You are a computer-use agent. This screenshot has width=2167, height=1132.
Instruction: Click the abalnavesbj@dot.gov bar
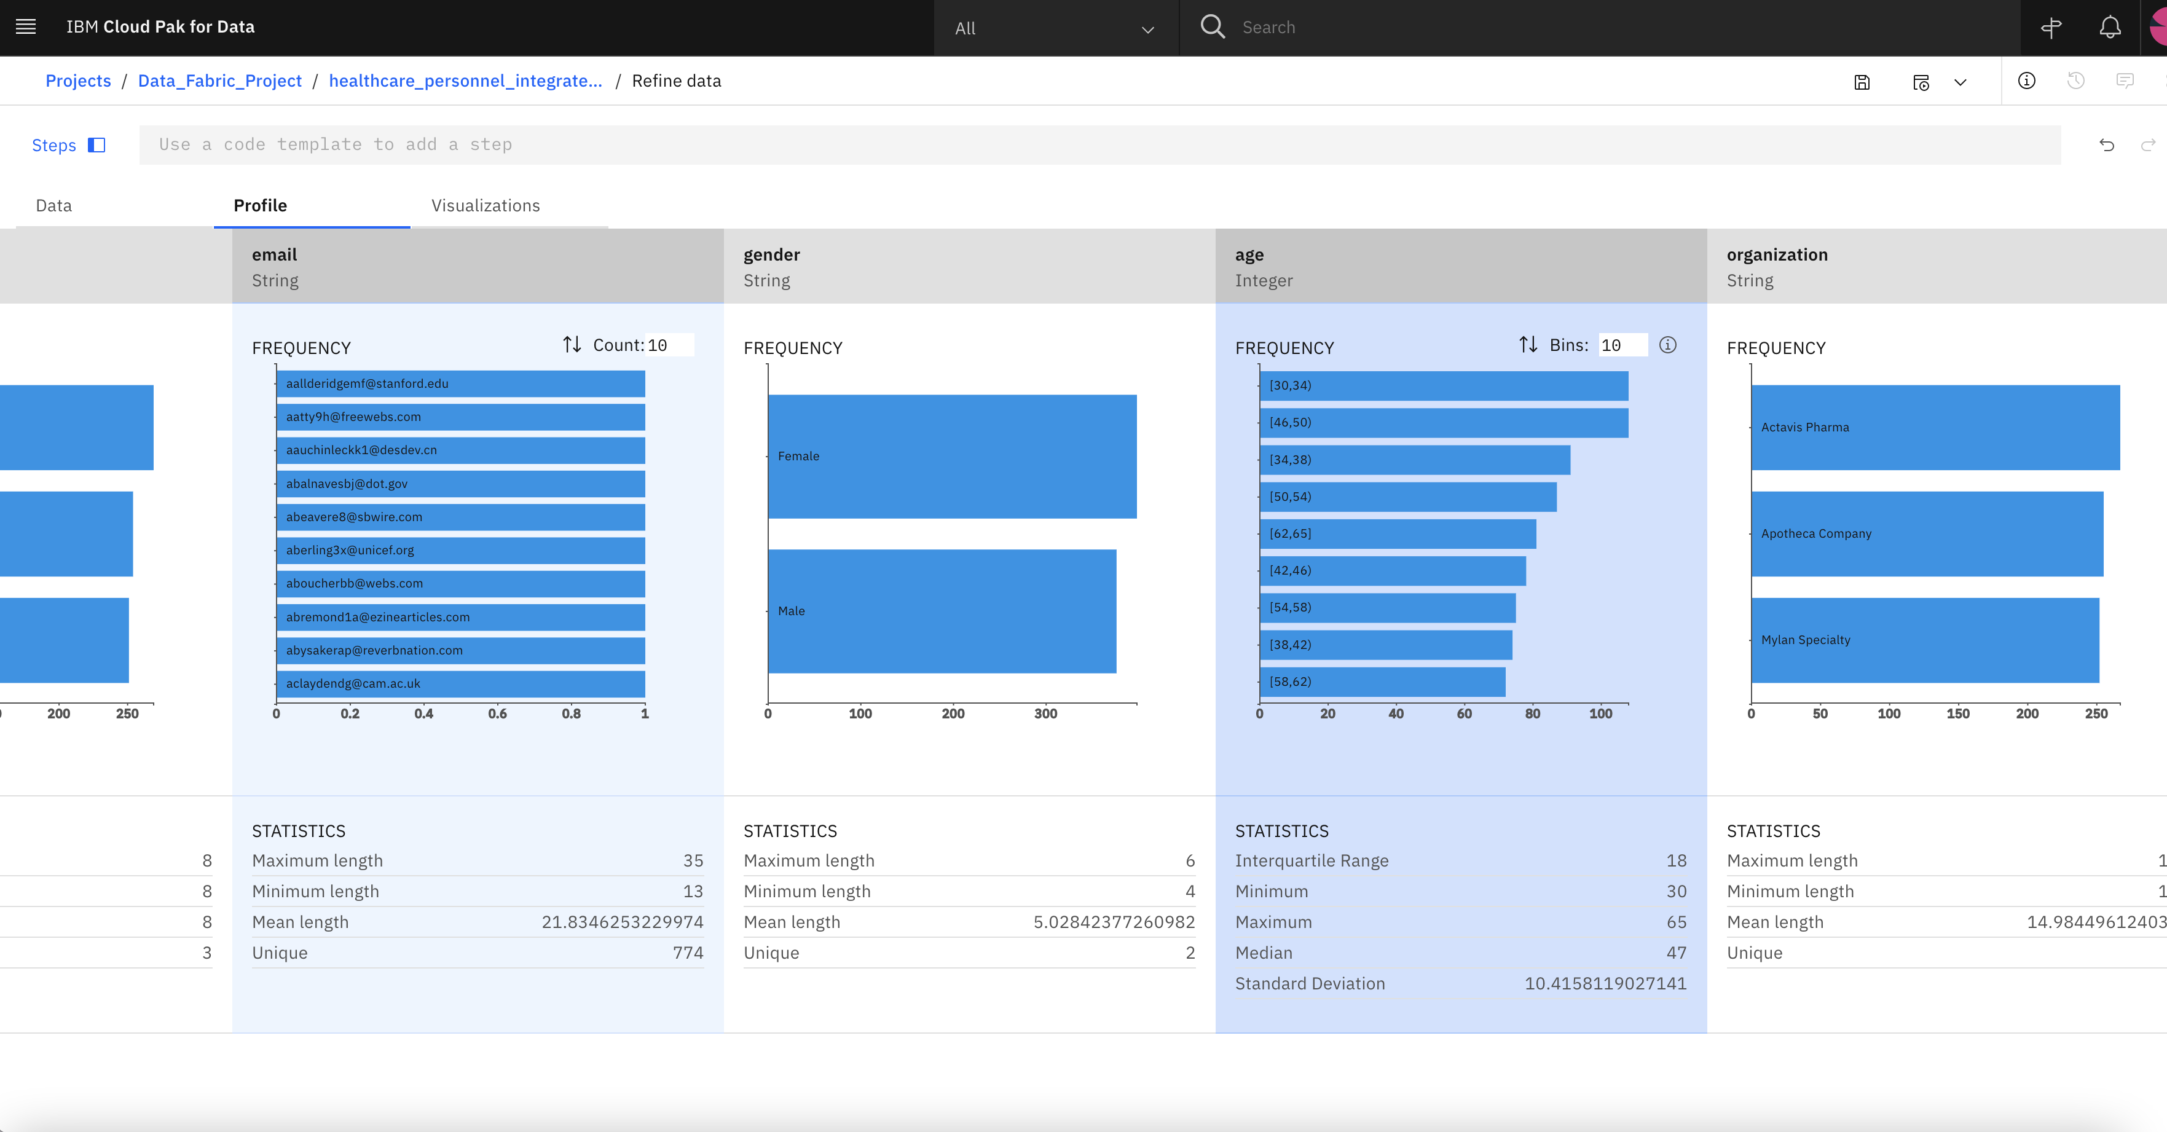pos(460,484)
